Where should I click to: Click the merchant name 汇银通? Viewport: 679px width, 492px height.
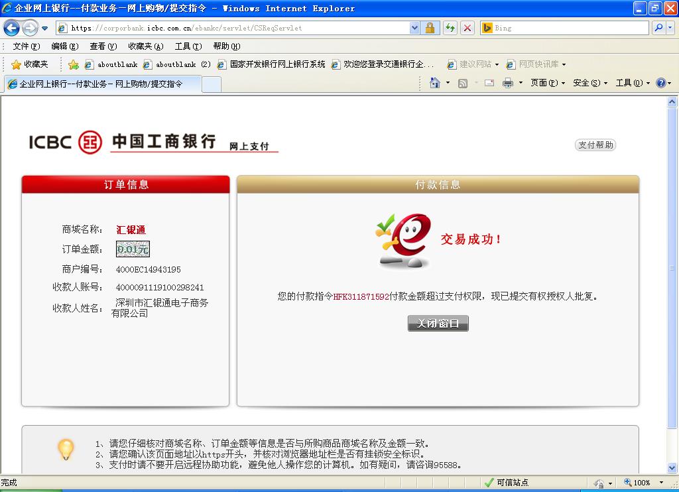pyautogui.click(x=131, y=230)
